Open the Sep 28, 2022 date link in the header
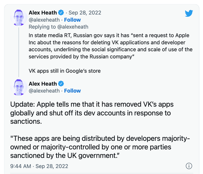Viewport: 203px width, 174px height. [85, 13]
